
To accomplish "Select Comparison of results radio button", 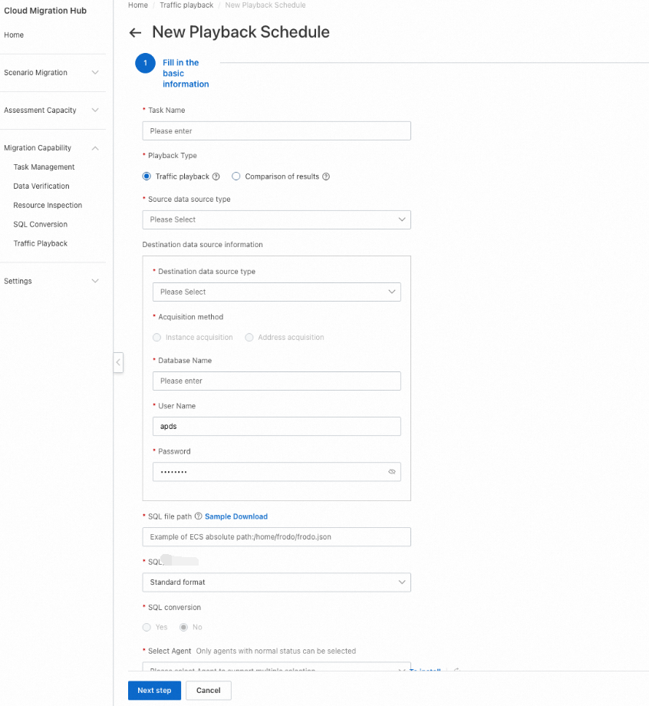I will [236, 176].
